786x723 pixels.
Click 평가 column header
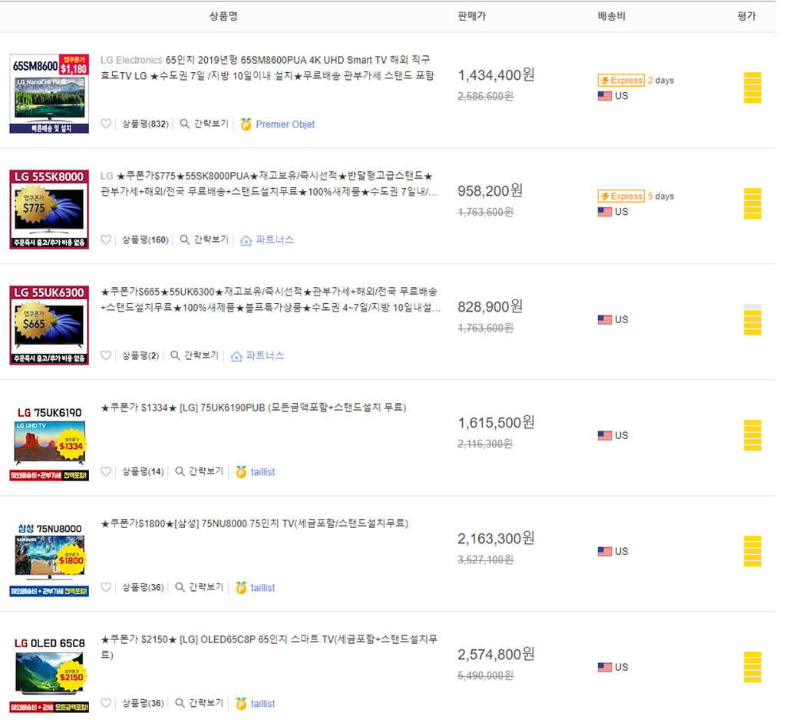(x=746, y=16)
